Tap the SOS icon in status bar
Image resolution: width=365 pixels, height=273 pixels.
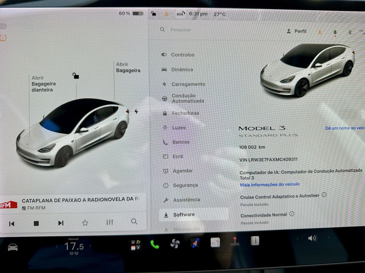(x=181, y=14)
